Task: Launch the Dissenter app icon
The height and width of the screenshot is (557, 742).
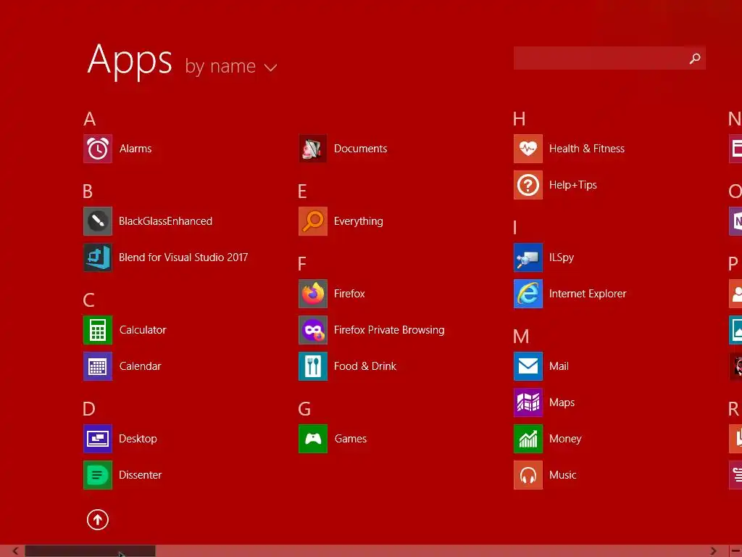Action: click(x=98, y=474)
